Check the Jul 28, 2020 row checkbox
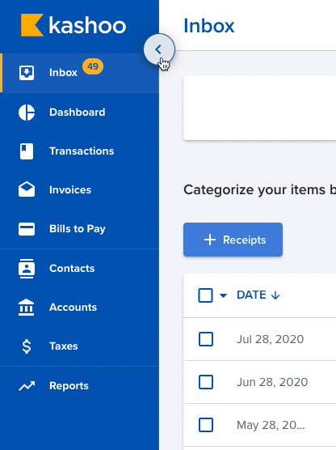 coord(206,339)
